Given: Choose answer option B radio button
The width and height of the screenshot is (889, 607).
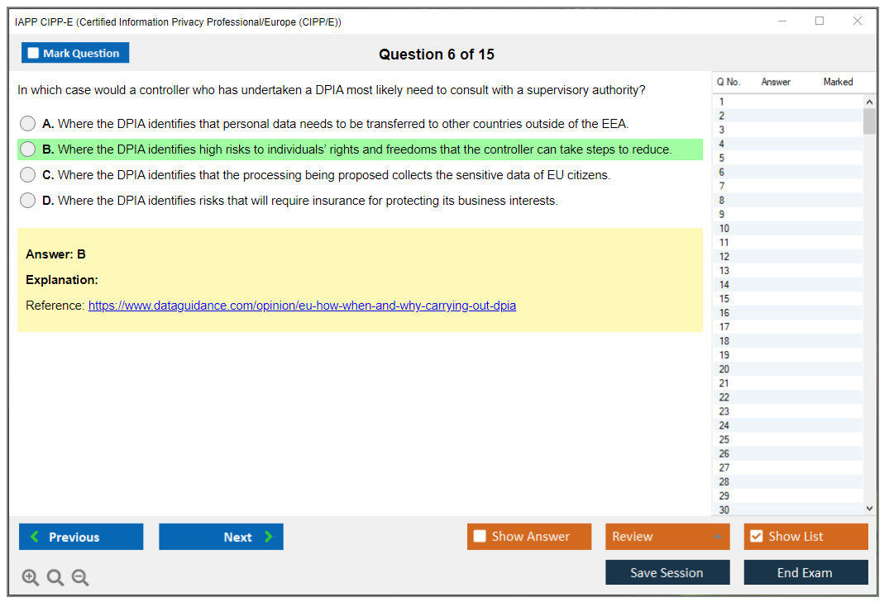Looking at the screenshot, I should click(x=28, y=149).
